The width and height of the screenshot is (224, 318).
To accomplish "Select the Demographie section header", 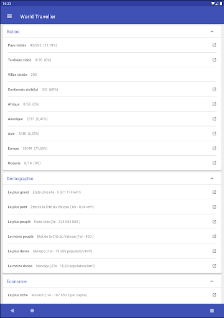I will (112, 178).
